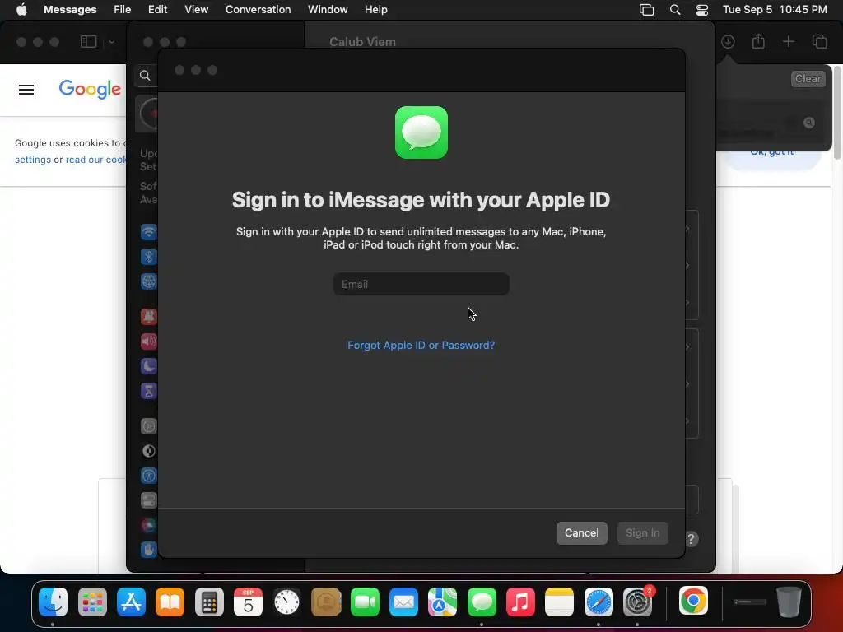Open Notes from the Dock
843x632 pixels.
[560, 602]
